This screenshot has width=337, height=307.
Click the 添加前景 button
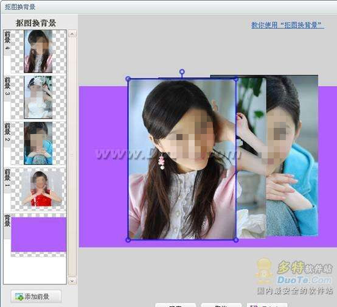(x=36, y=297)
